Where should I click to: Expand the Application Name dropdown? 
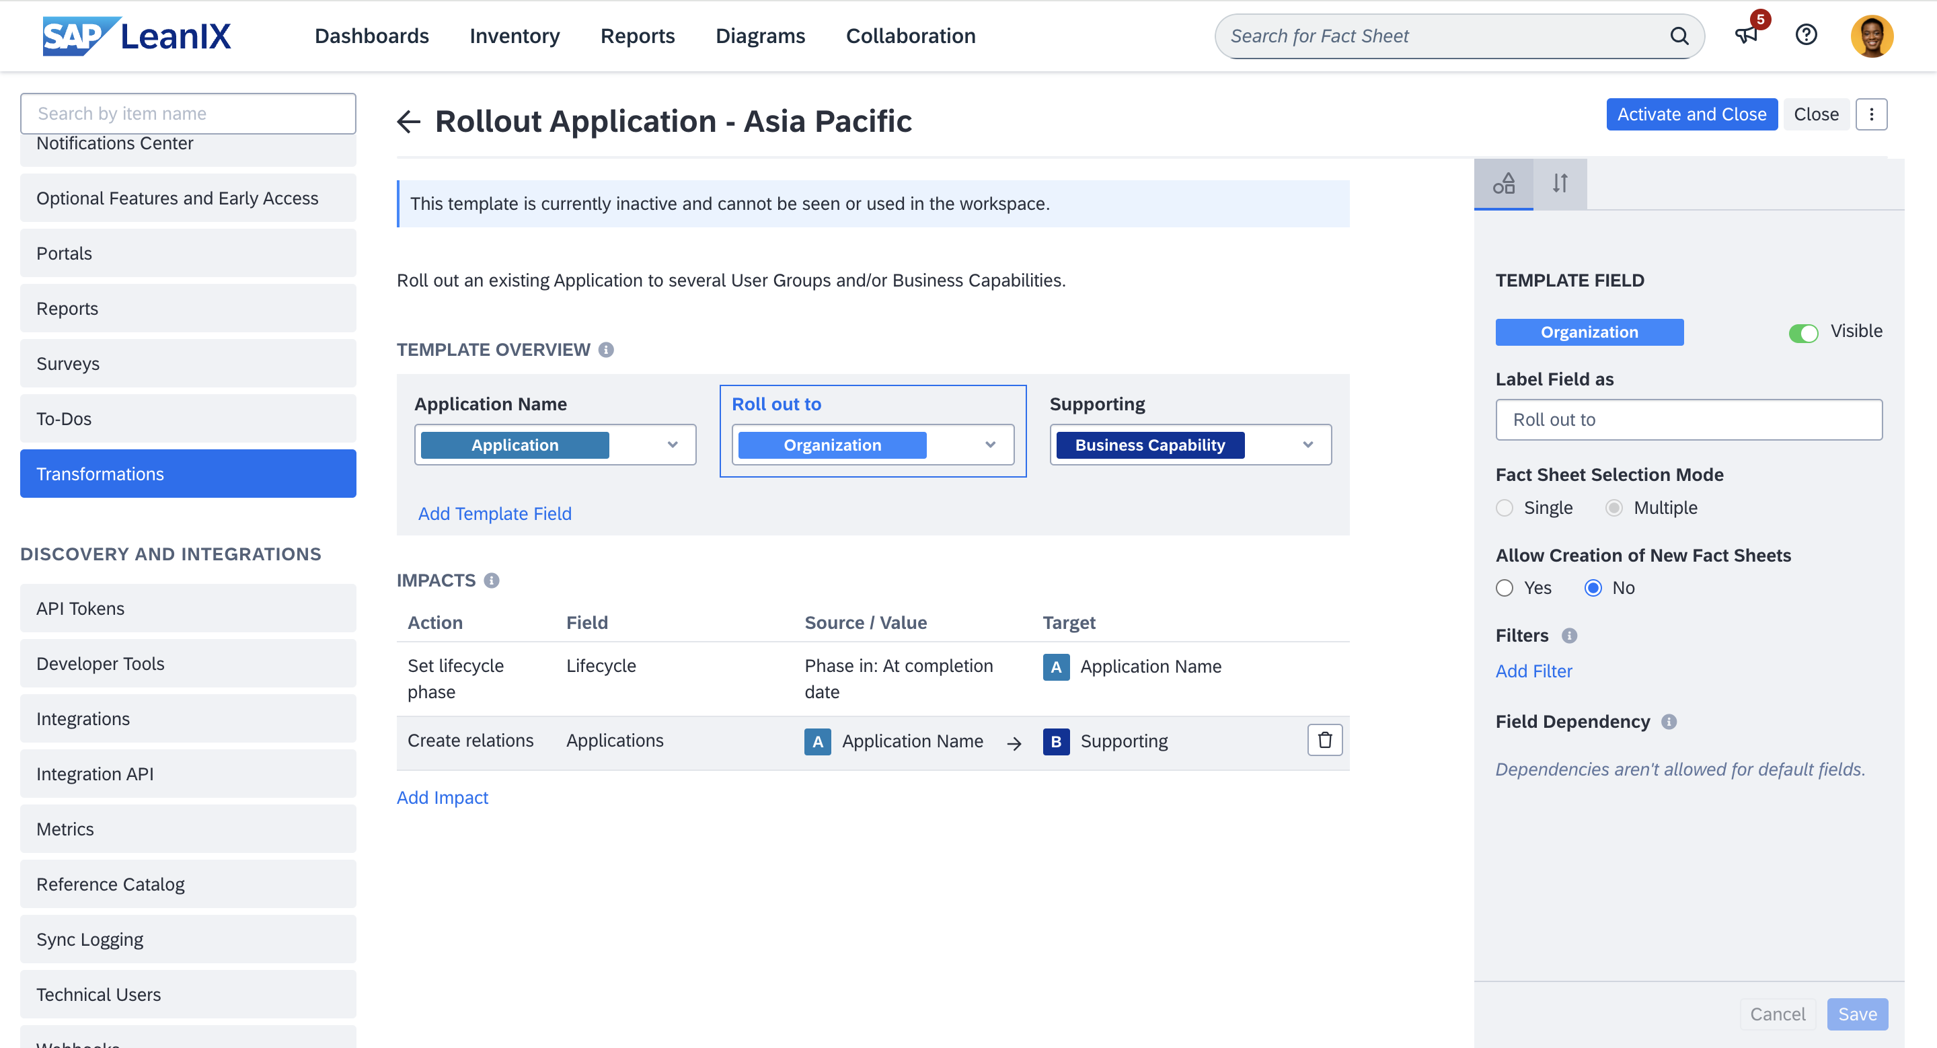[x=671, y=444]
